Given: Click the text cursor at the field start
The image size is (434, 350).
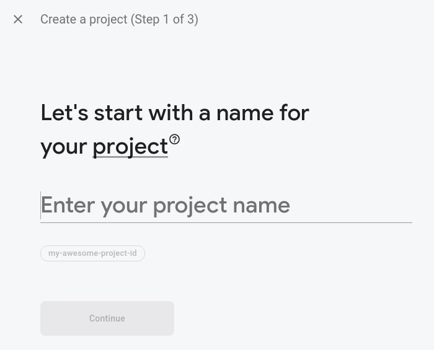Looking at the screenshot, I should click(41, 206).
